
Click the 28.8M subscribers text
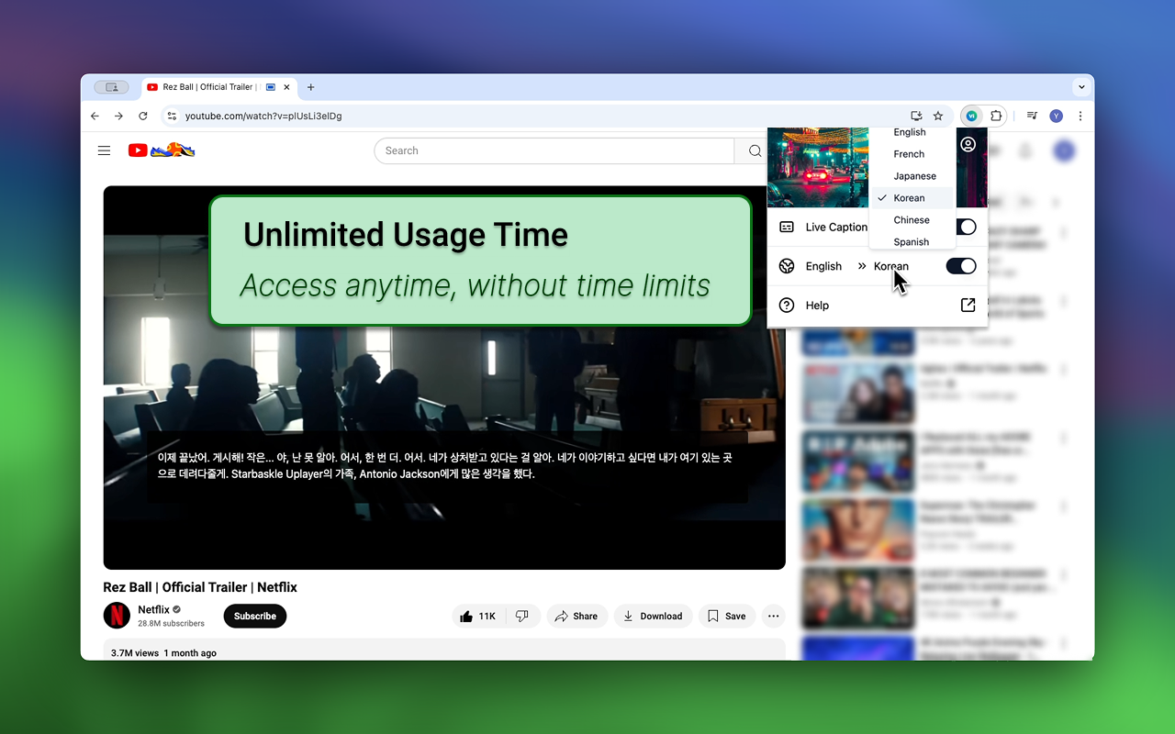pyautogui.click(x=172, y=624)
